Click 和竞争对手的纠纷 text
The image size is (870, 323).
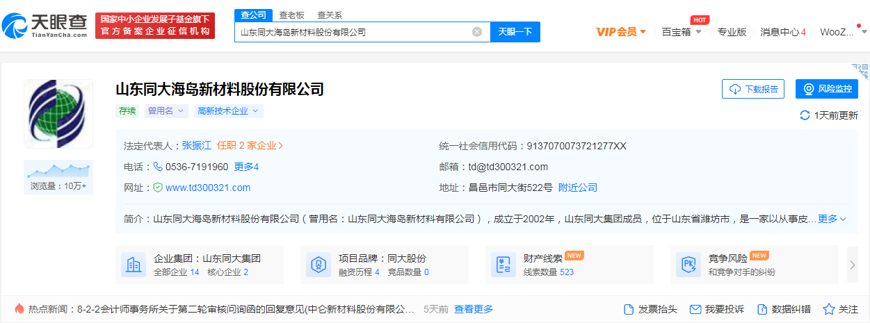coord(742,272)
